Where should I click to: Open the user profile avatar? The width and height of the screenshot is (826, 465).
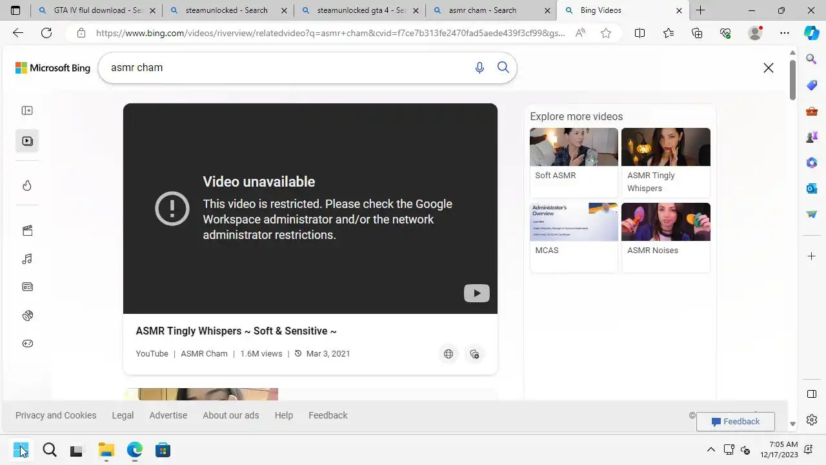755,33
